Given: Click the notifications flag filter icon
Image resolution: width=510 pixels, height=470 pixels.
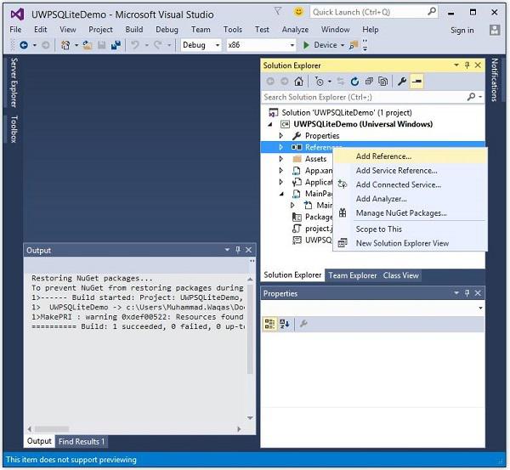Looking at the screenshot, I should tap(278, 12).
